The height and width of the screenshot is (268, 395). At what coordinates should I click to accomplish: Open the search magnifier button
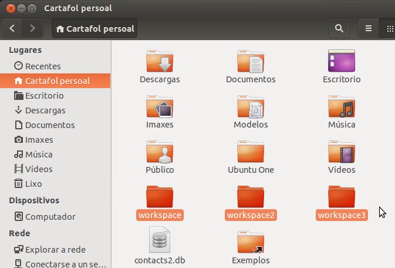click(339, 28)
